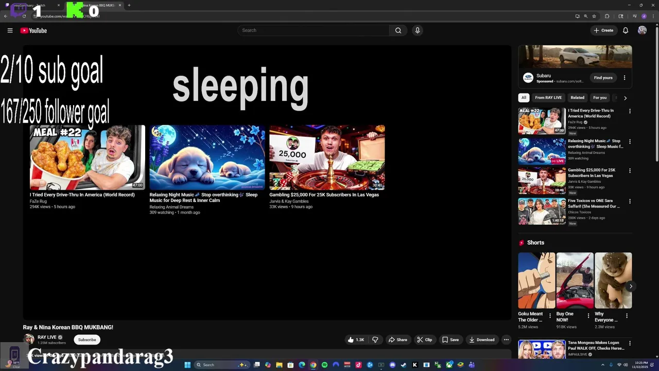Select the All filter chip
The height and width of the screenshot is (371, 659).
tap(524, 97)
